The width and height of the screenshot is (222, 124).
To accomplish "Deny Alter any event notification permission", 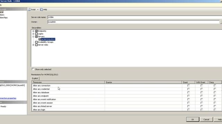I will [x=215, y=100].
